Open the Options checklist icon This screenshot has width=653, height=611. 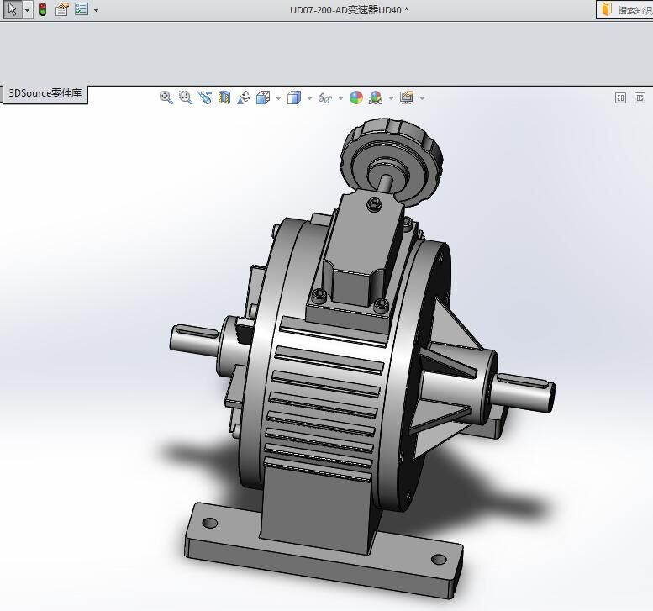pos(82,9)
